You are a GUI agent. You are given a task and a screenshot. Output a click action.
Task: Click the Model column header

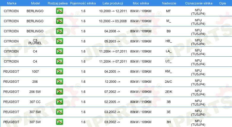(35, 3)
